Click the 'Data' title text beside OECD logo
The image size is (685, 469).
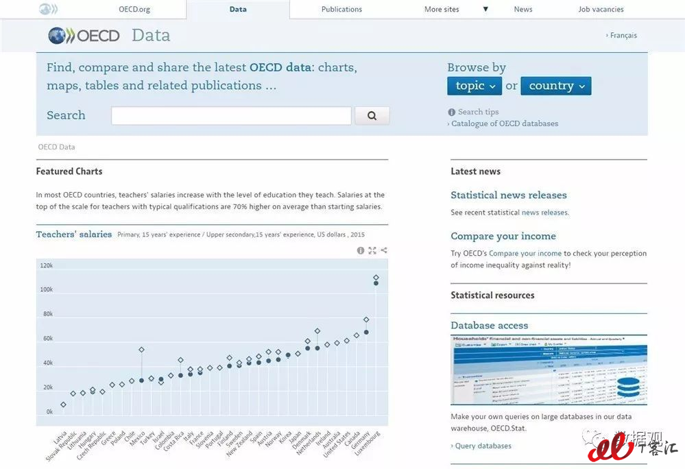pos(151,36)
